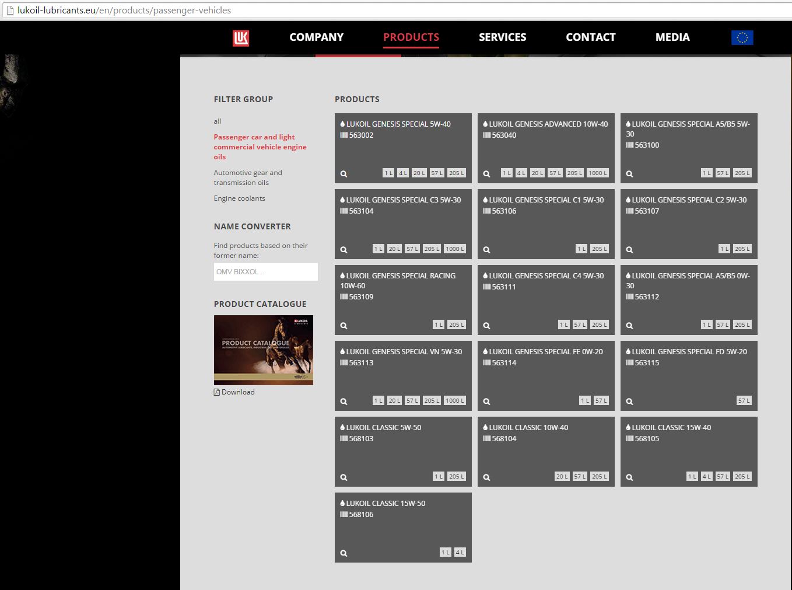Select 205 L size on Genesis Special C1 5W-30
This screenshot has height=590, width=792.
pos(600,249)
